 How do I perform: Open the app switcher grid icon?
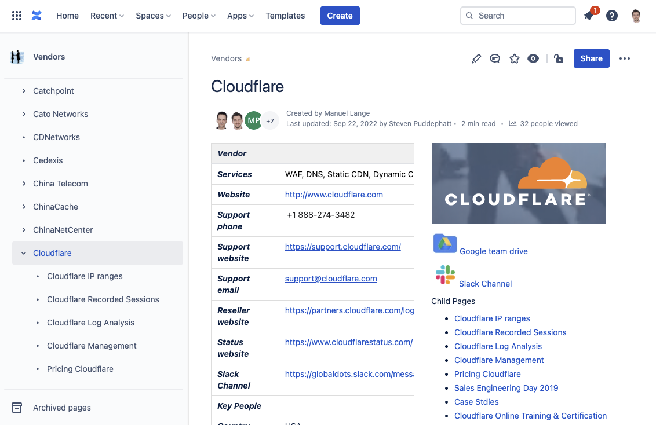(x=17, y=16)
